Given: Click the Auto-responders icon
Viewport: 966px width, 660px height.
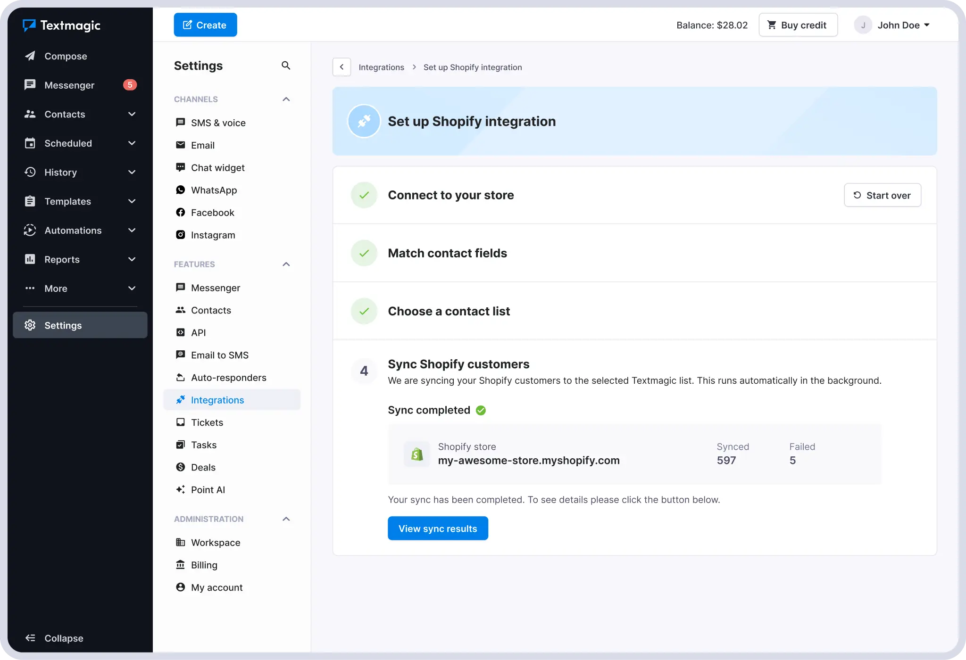Looking at the screenshot, I should point(180,378).
